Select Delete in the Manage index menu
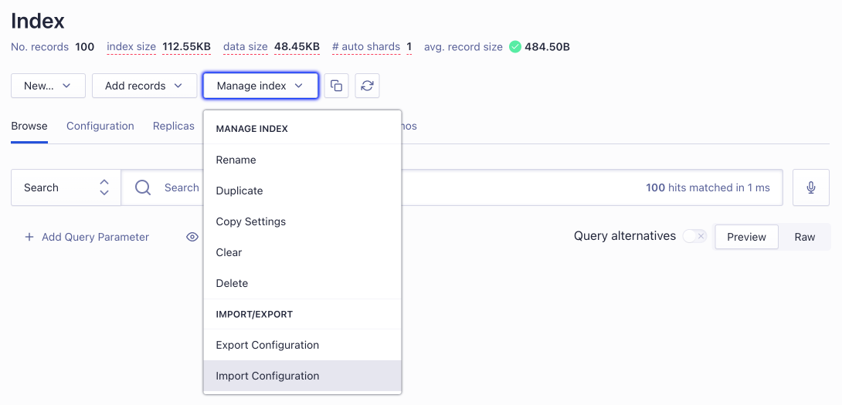 point(302,283)
